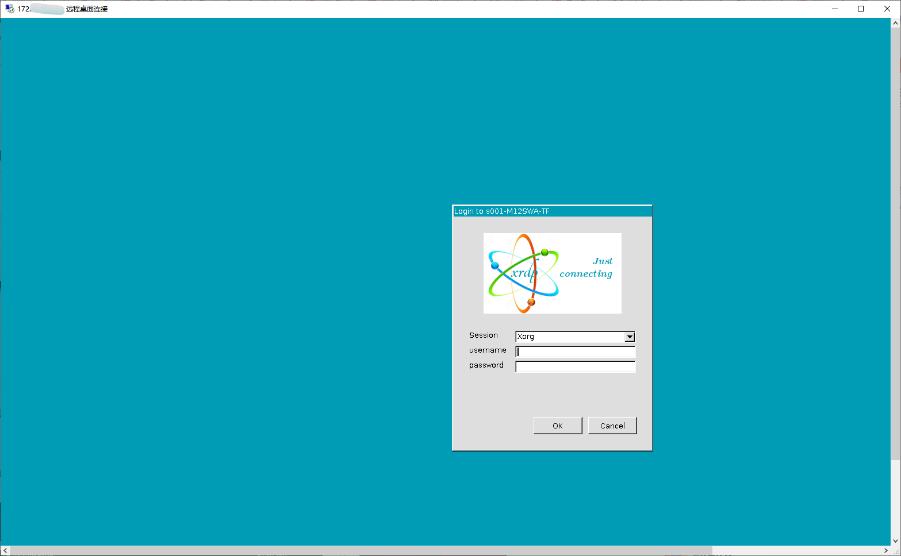
Task: Click the 'Login to s001-M12SWA-TF' dialog title
Action: pyautogui.click(x=502, y=211)
